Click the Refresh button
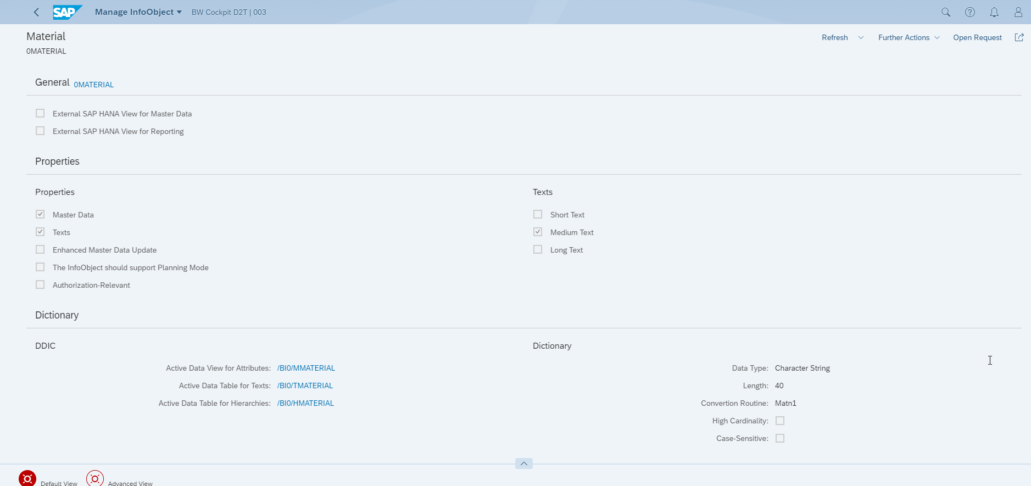Screen dimensions: 1031x486 835,37
